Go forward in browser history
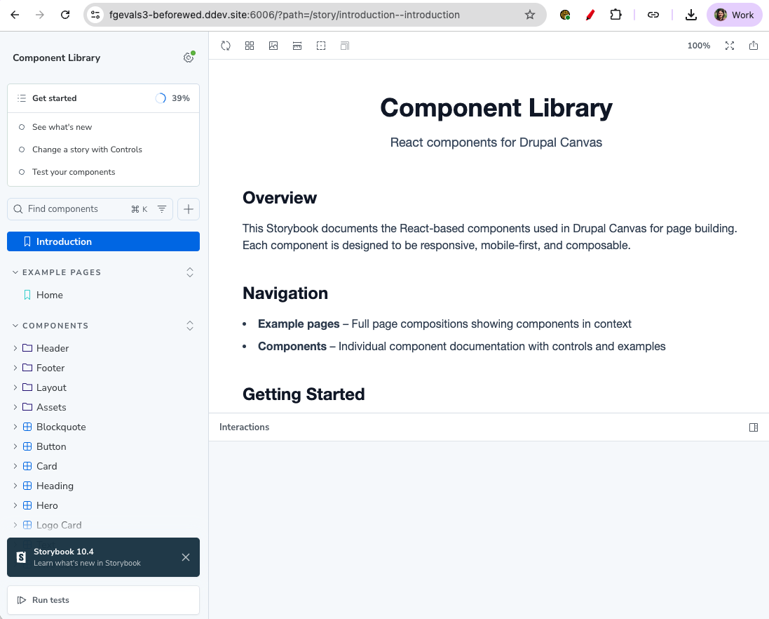 coord(40,15)
